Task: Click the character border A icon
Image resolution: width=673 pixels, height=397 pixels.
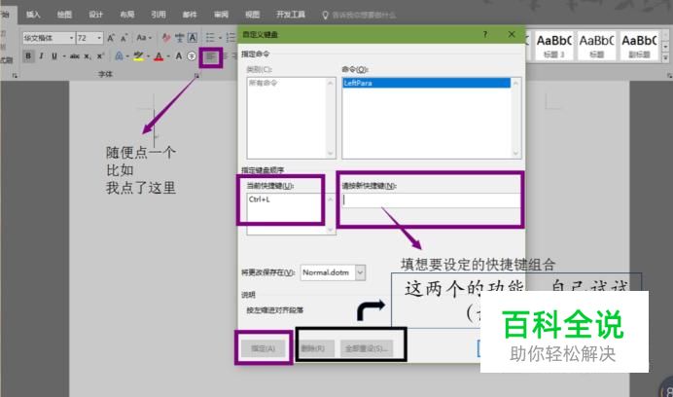Action: pos(193,38)
